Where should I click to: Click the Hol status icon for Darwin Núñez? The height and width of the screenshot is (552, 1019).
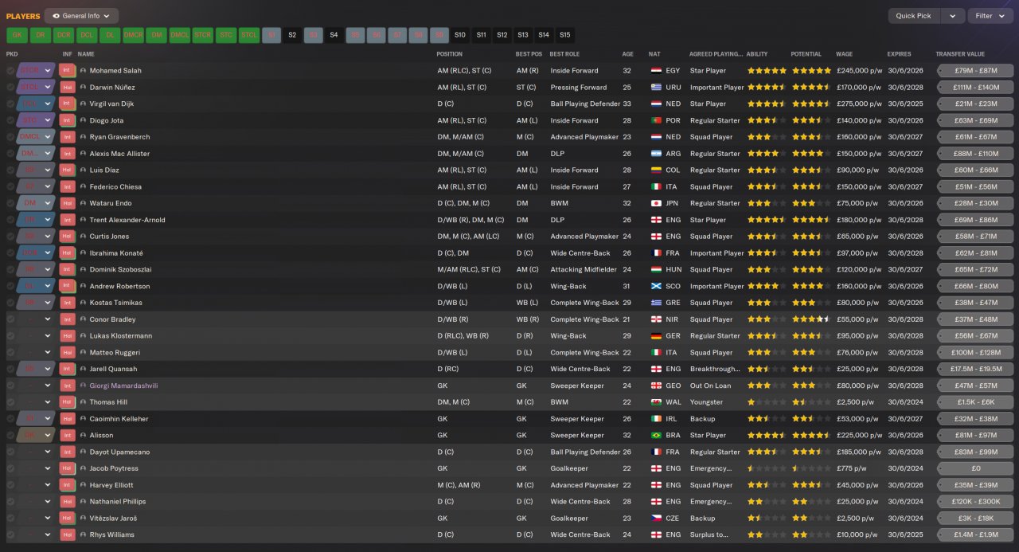coord(68,87)
